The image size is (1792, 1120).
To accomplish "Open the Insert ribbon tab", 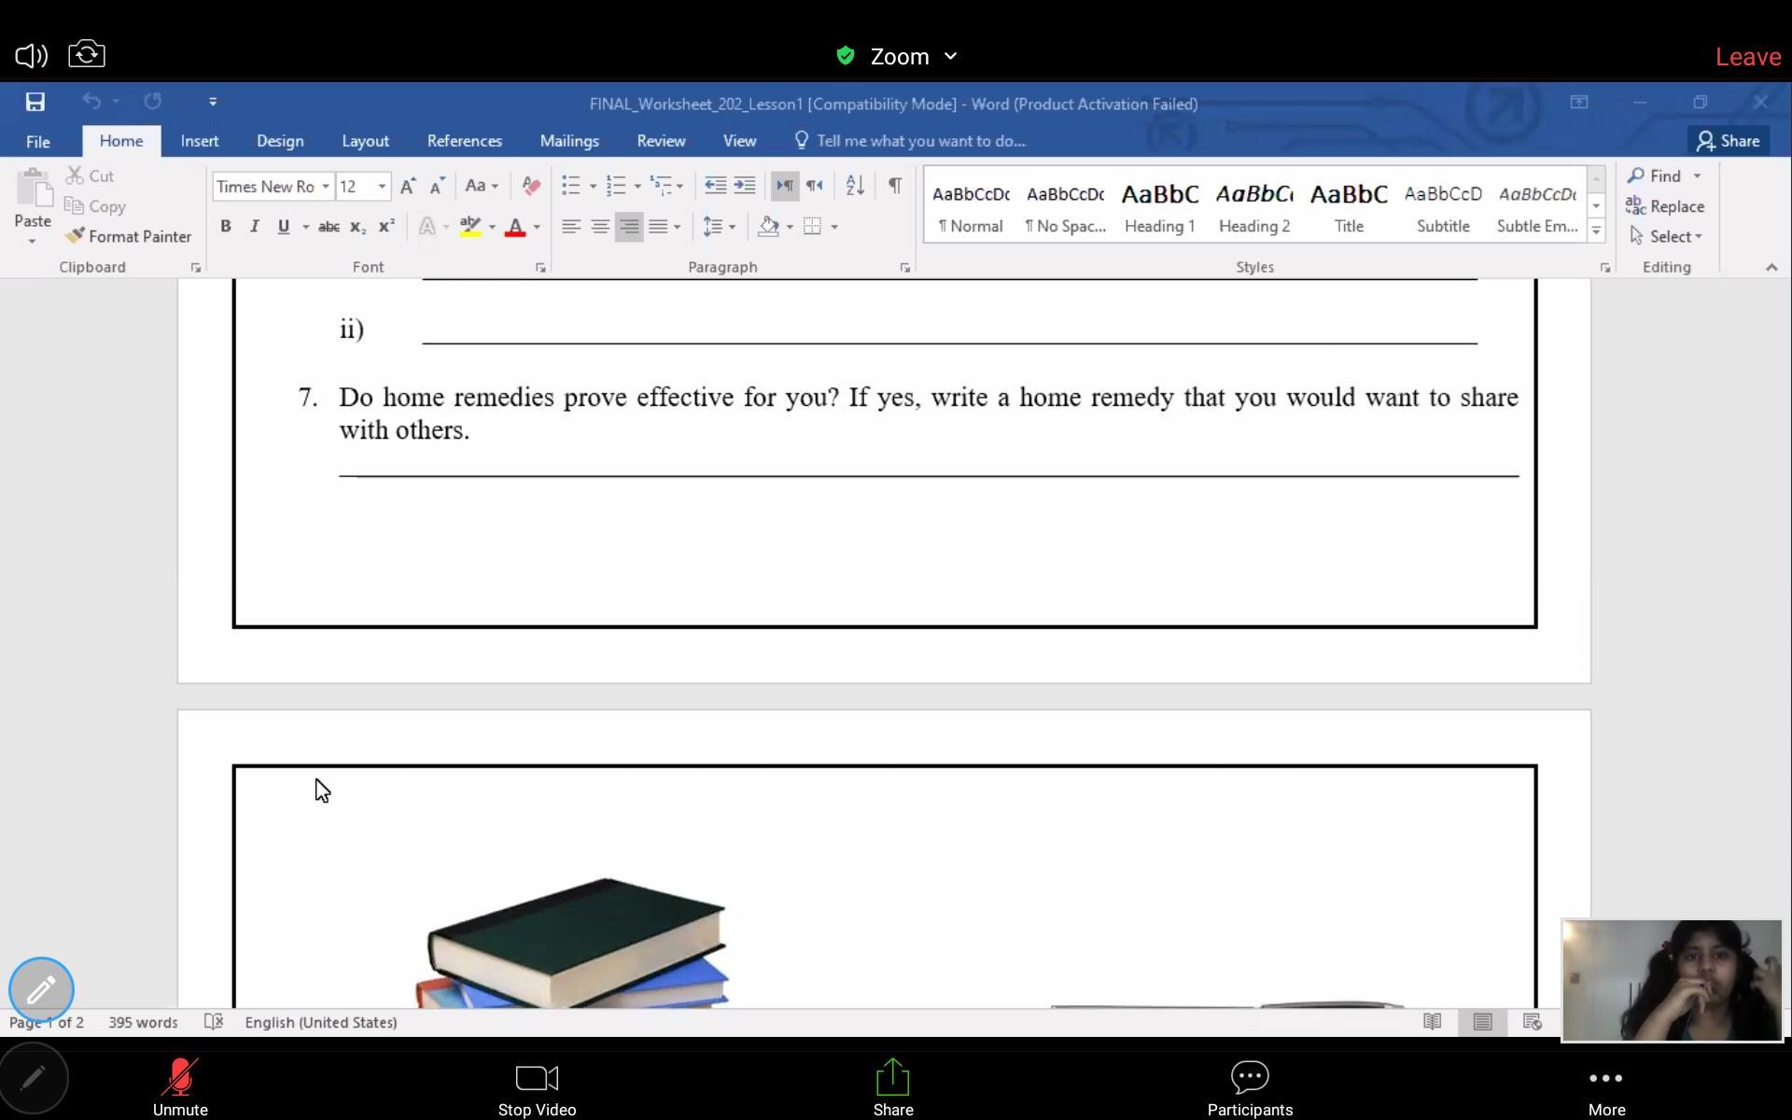I will [x=200, y=141].
